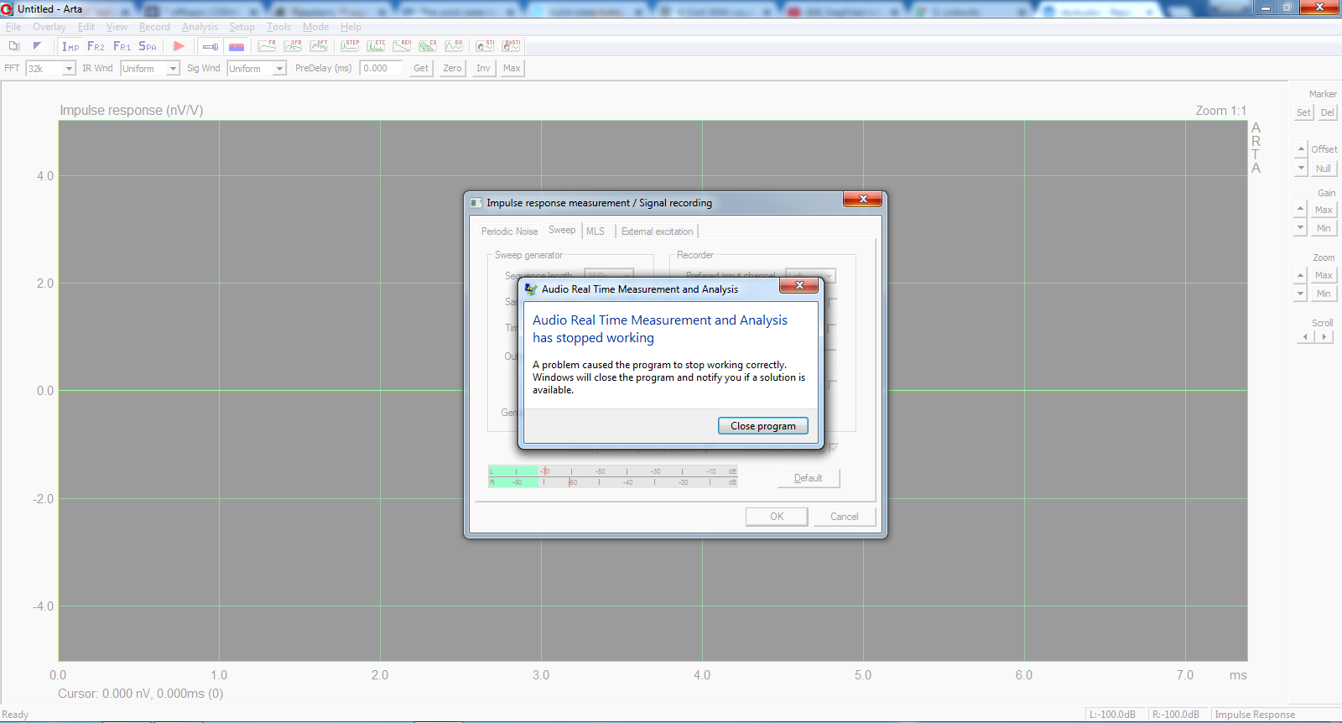This screenshot has height=723, width=1342.
Task: Open the REV reverberation icon
Action: click(403, 46)
